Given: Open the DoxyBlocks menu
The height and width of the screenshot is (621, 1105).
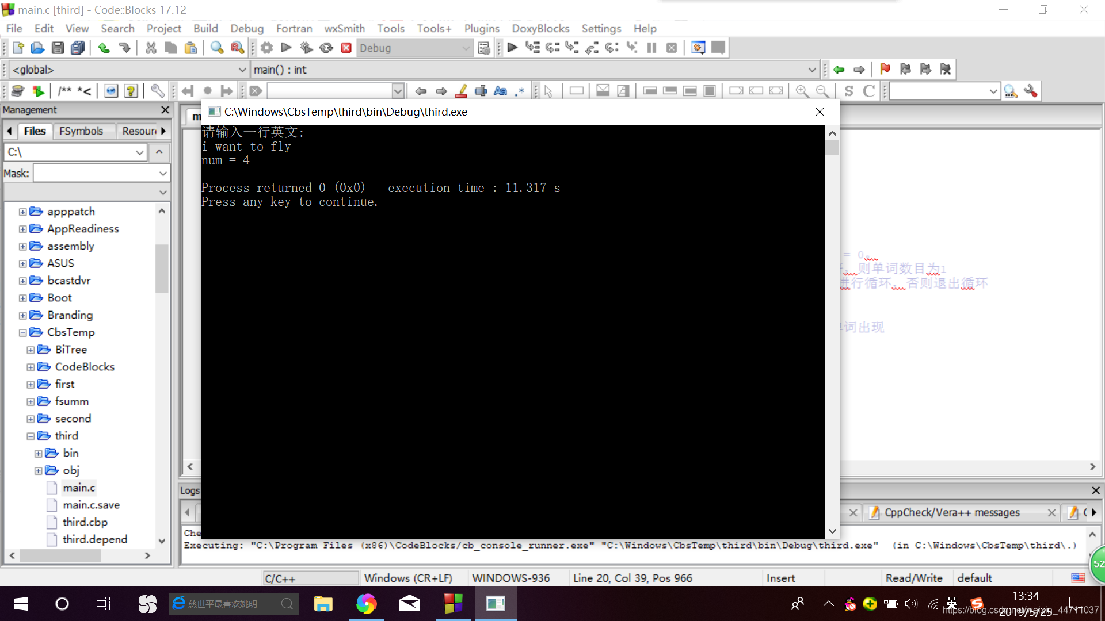Looking at the screenshot, I should (540, 28).
